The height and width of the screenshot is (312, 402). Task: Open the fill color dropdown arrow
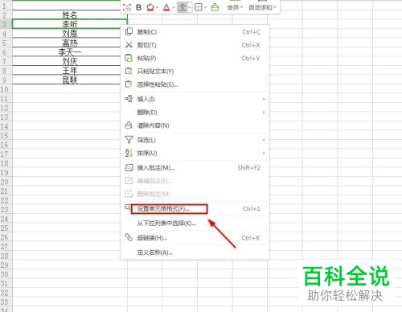158,7
